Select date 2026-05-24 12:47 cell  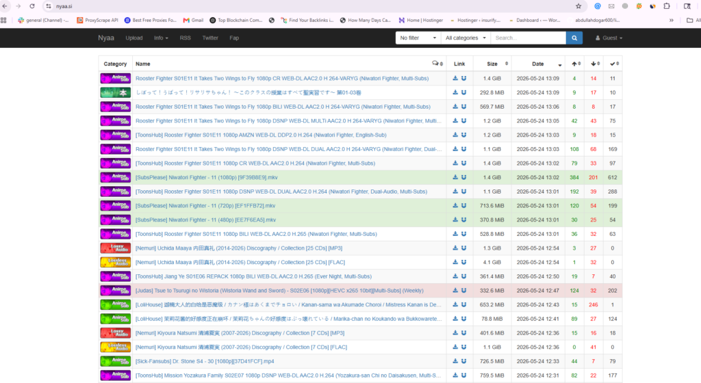(x=538, y=291)
